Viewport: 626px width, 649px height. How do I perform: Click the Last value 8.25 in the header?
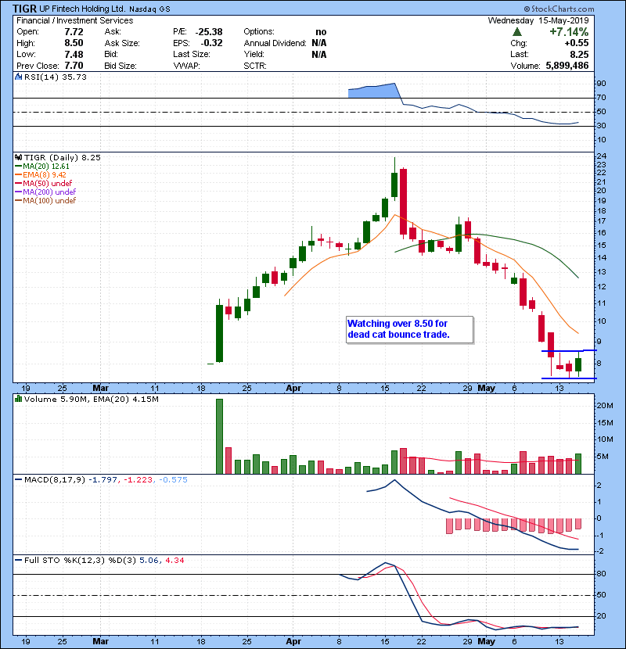pyautogui.click(x=579, y=54)
